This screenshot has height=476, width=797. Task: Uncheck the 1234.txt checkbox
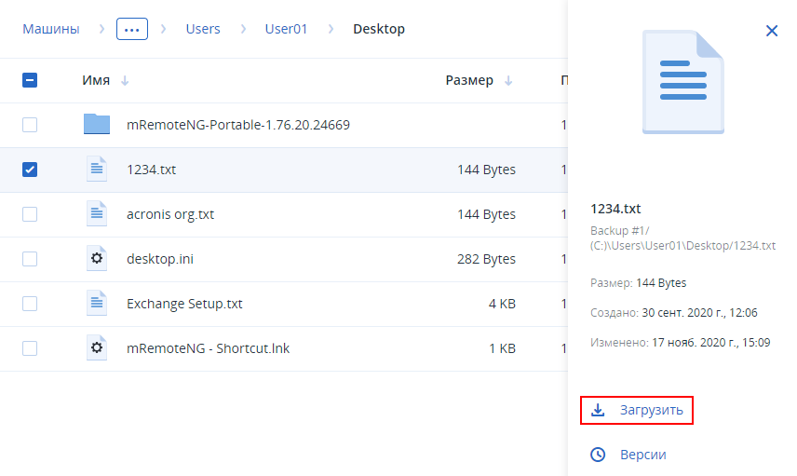pyautogui.click(x=30, y=170)
